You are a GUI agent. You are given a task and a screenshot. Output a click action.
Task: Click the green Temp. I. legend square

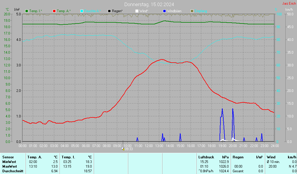[27, 11]
